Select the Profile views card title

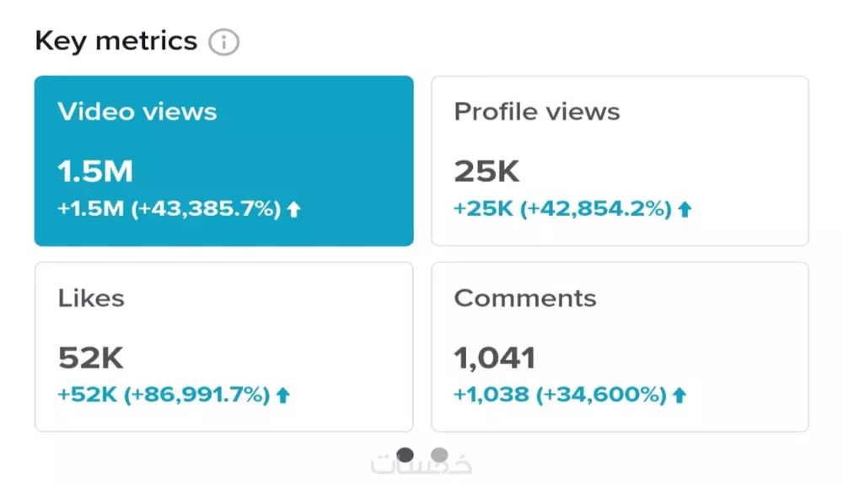pyautogui.click(x=537, y=112)
